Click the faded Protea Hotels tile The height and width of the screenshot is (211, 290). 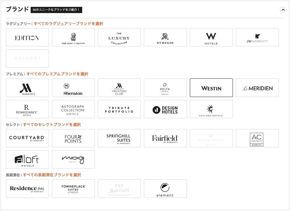click(x=211, y=138)
